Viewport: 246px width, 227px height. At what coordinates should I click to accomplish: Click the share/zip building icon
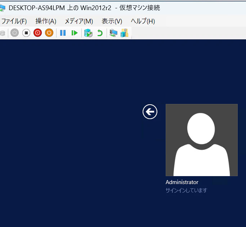tap(125, 33)
